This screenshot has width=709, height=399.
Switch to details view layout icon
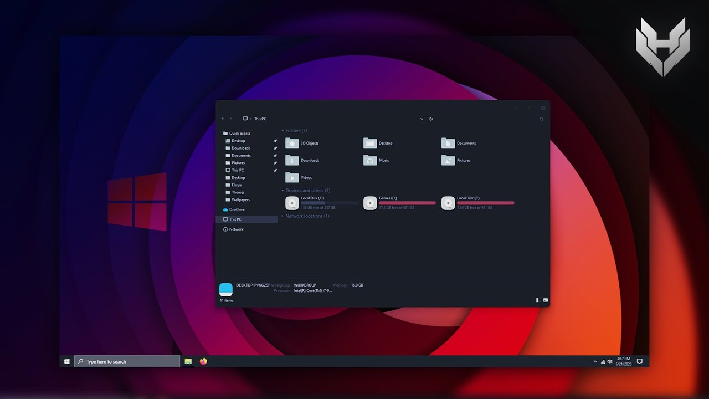coord(538,300)
